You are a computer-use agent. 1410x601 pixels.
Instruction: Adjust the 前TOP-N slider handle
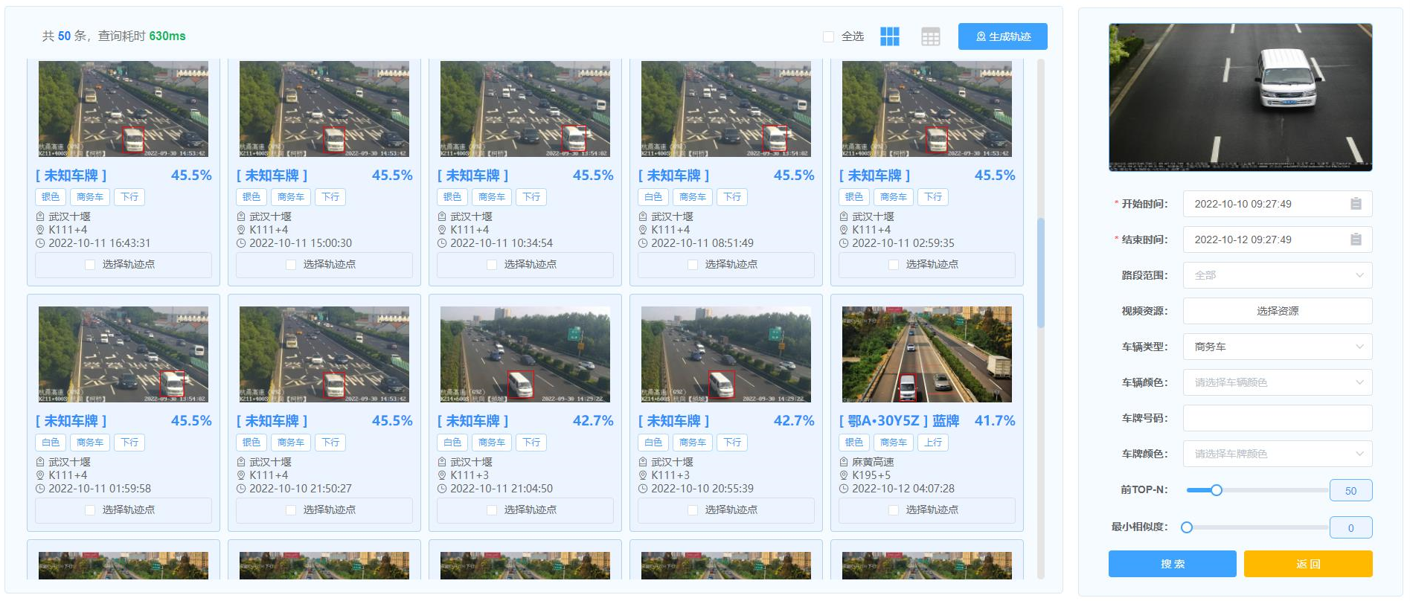[1217, 490]
